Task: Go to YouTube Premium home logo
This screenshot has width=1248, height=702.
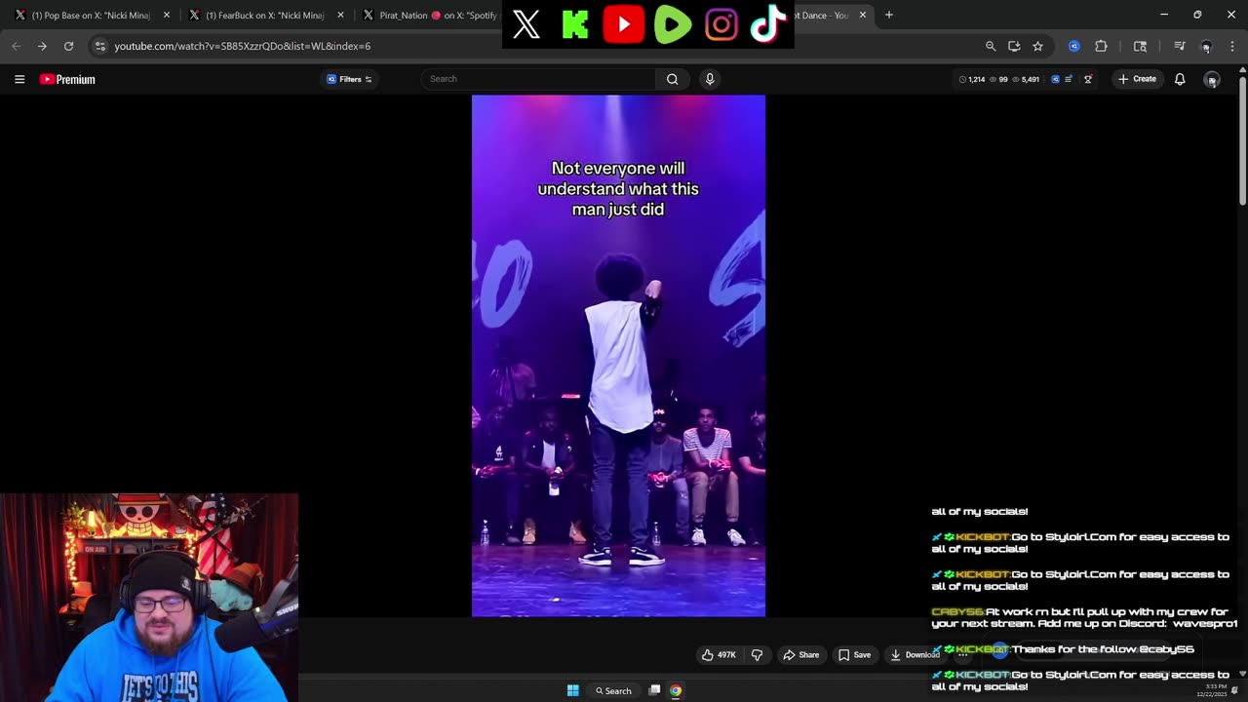Action: [x=67, y=79]
